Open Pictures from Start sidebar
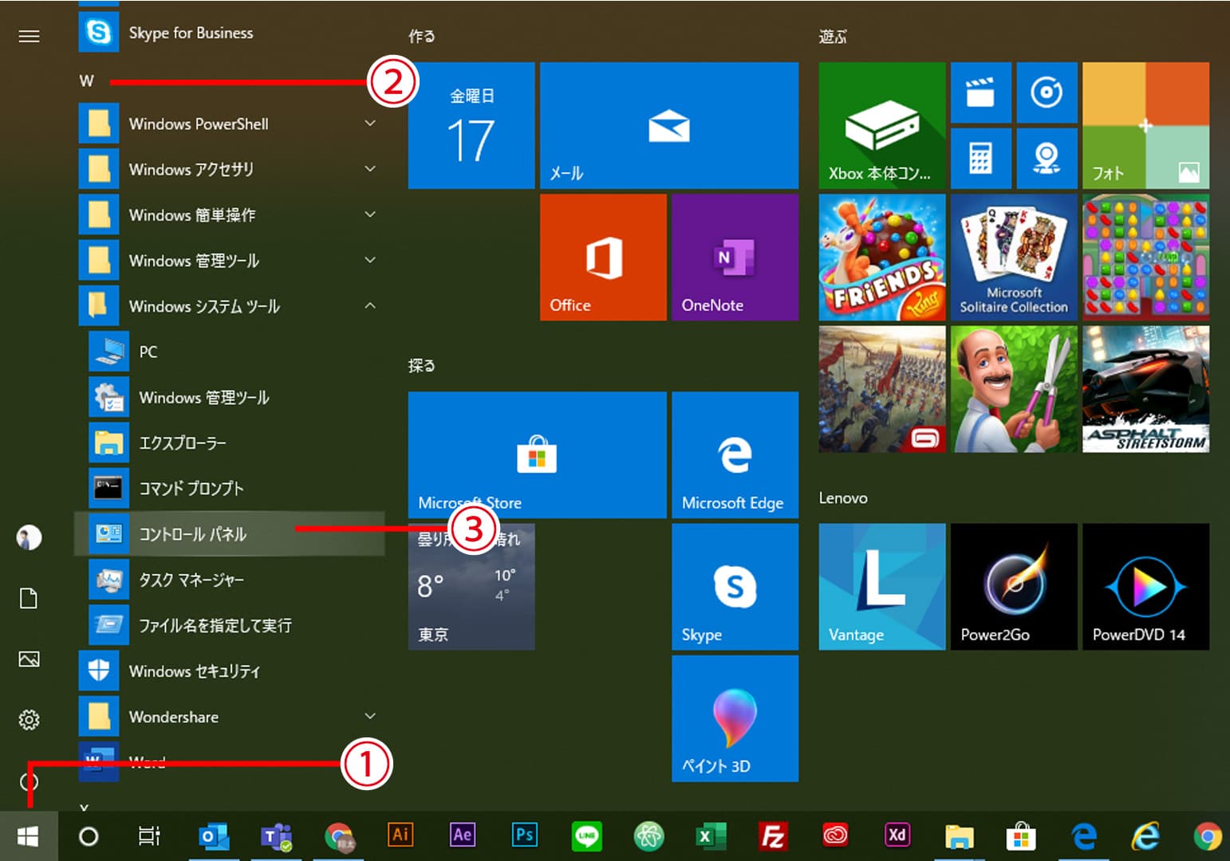The height and width of the screenshot is (861, 1230). tap(29, 659)
